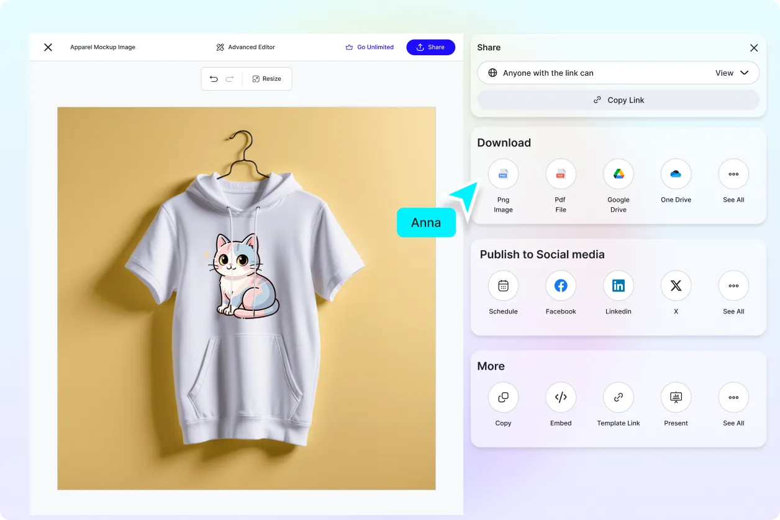
Task: Get the Embed code
Action: point(560,397)
